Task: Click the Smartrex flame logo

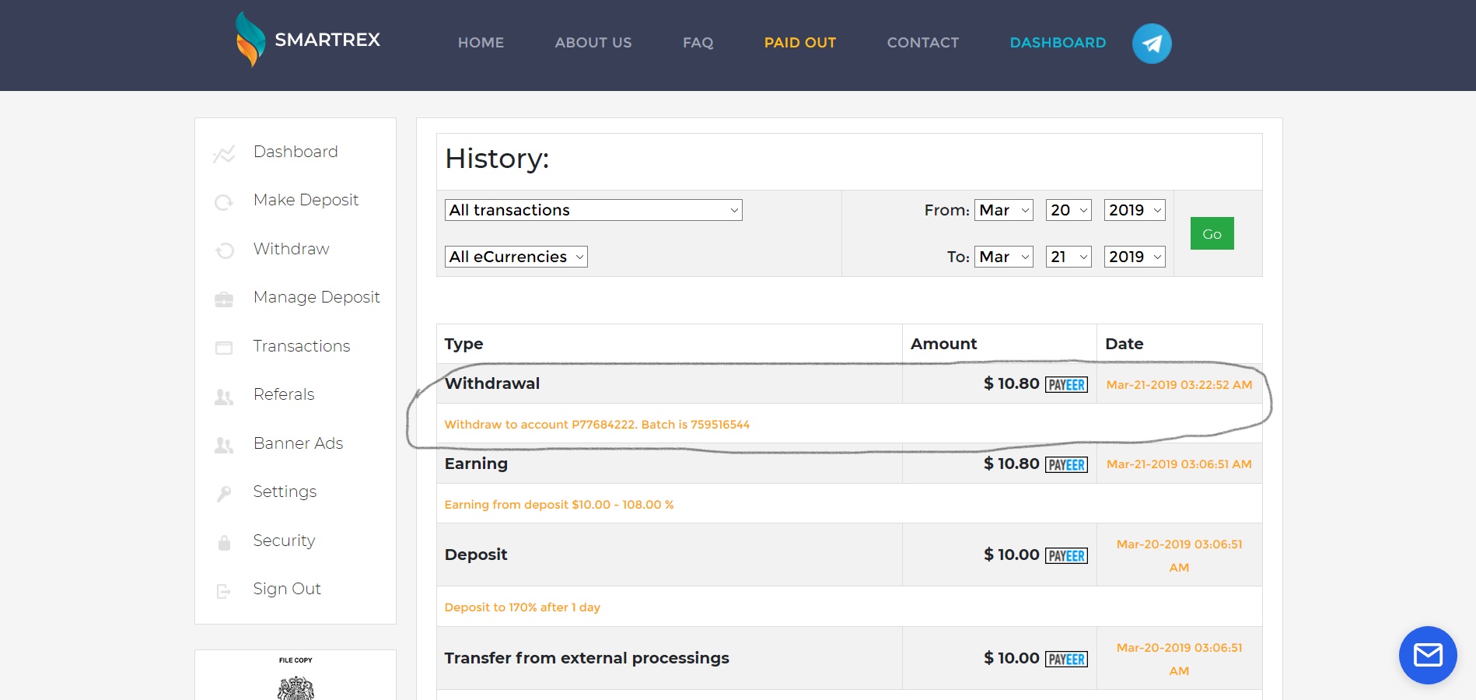Action: click(250, 39)
